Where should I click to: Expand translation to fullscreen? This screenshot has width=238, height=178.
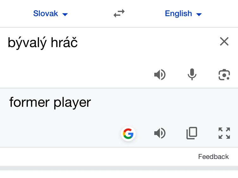tap(224, 133)
